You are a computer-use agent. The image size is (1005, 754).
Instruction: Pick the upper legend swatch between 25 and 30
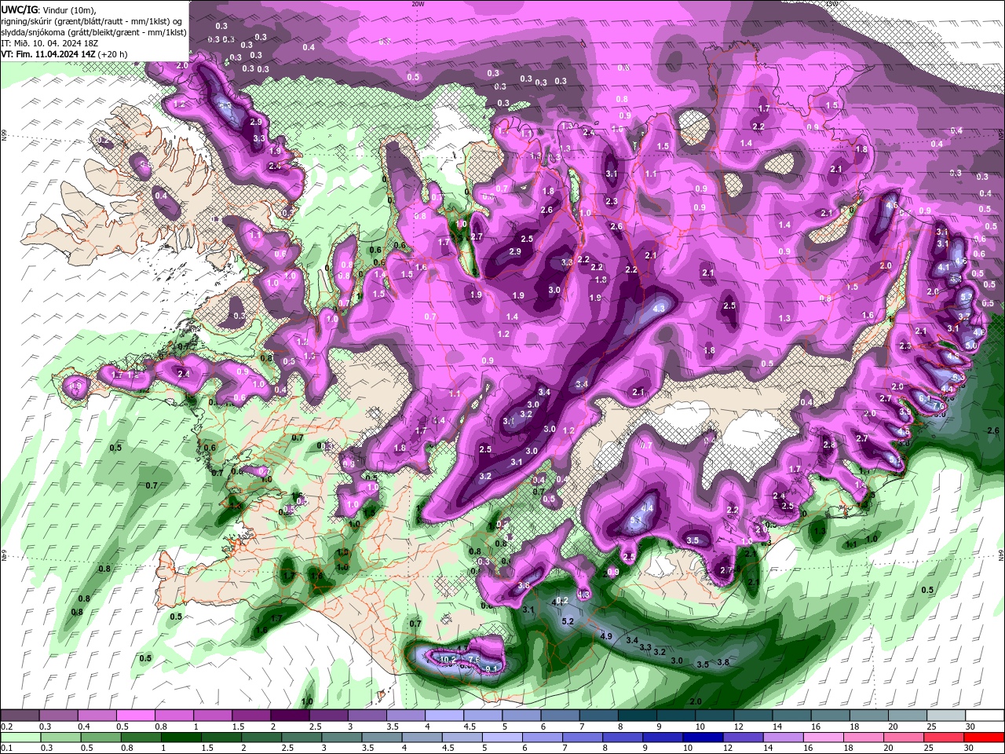pyautogui.click(x=947, y=715)
